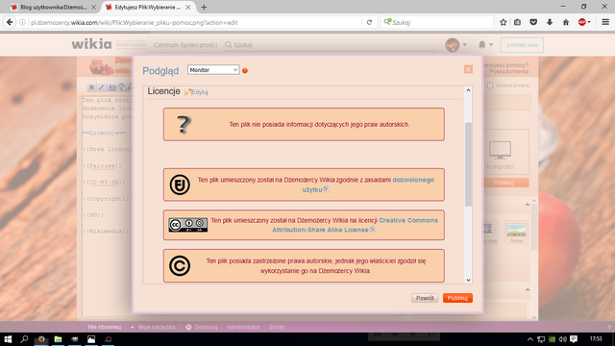The width and height of the screenshot is (615, 346).
Task: Click the Utwórz Wiki button
Action: point(522,45)
